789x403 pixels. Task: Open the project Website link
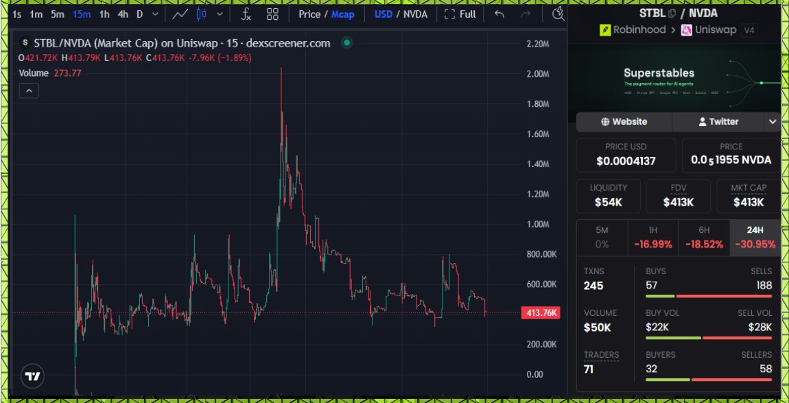(x=624, y=121)
